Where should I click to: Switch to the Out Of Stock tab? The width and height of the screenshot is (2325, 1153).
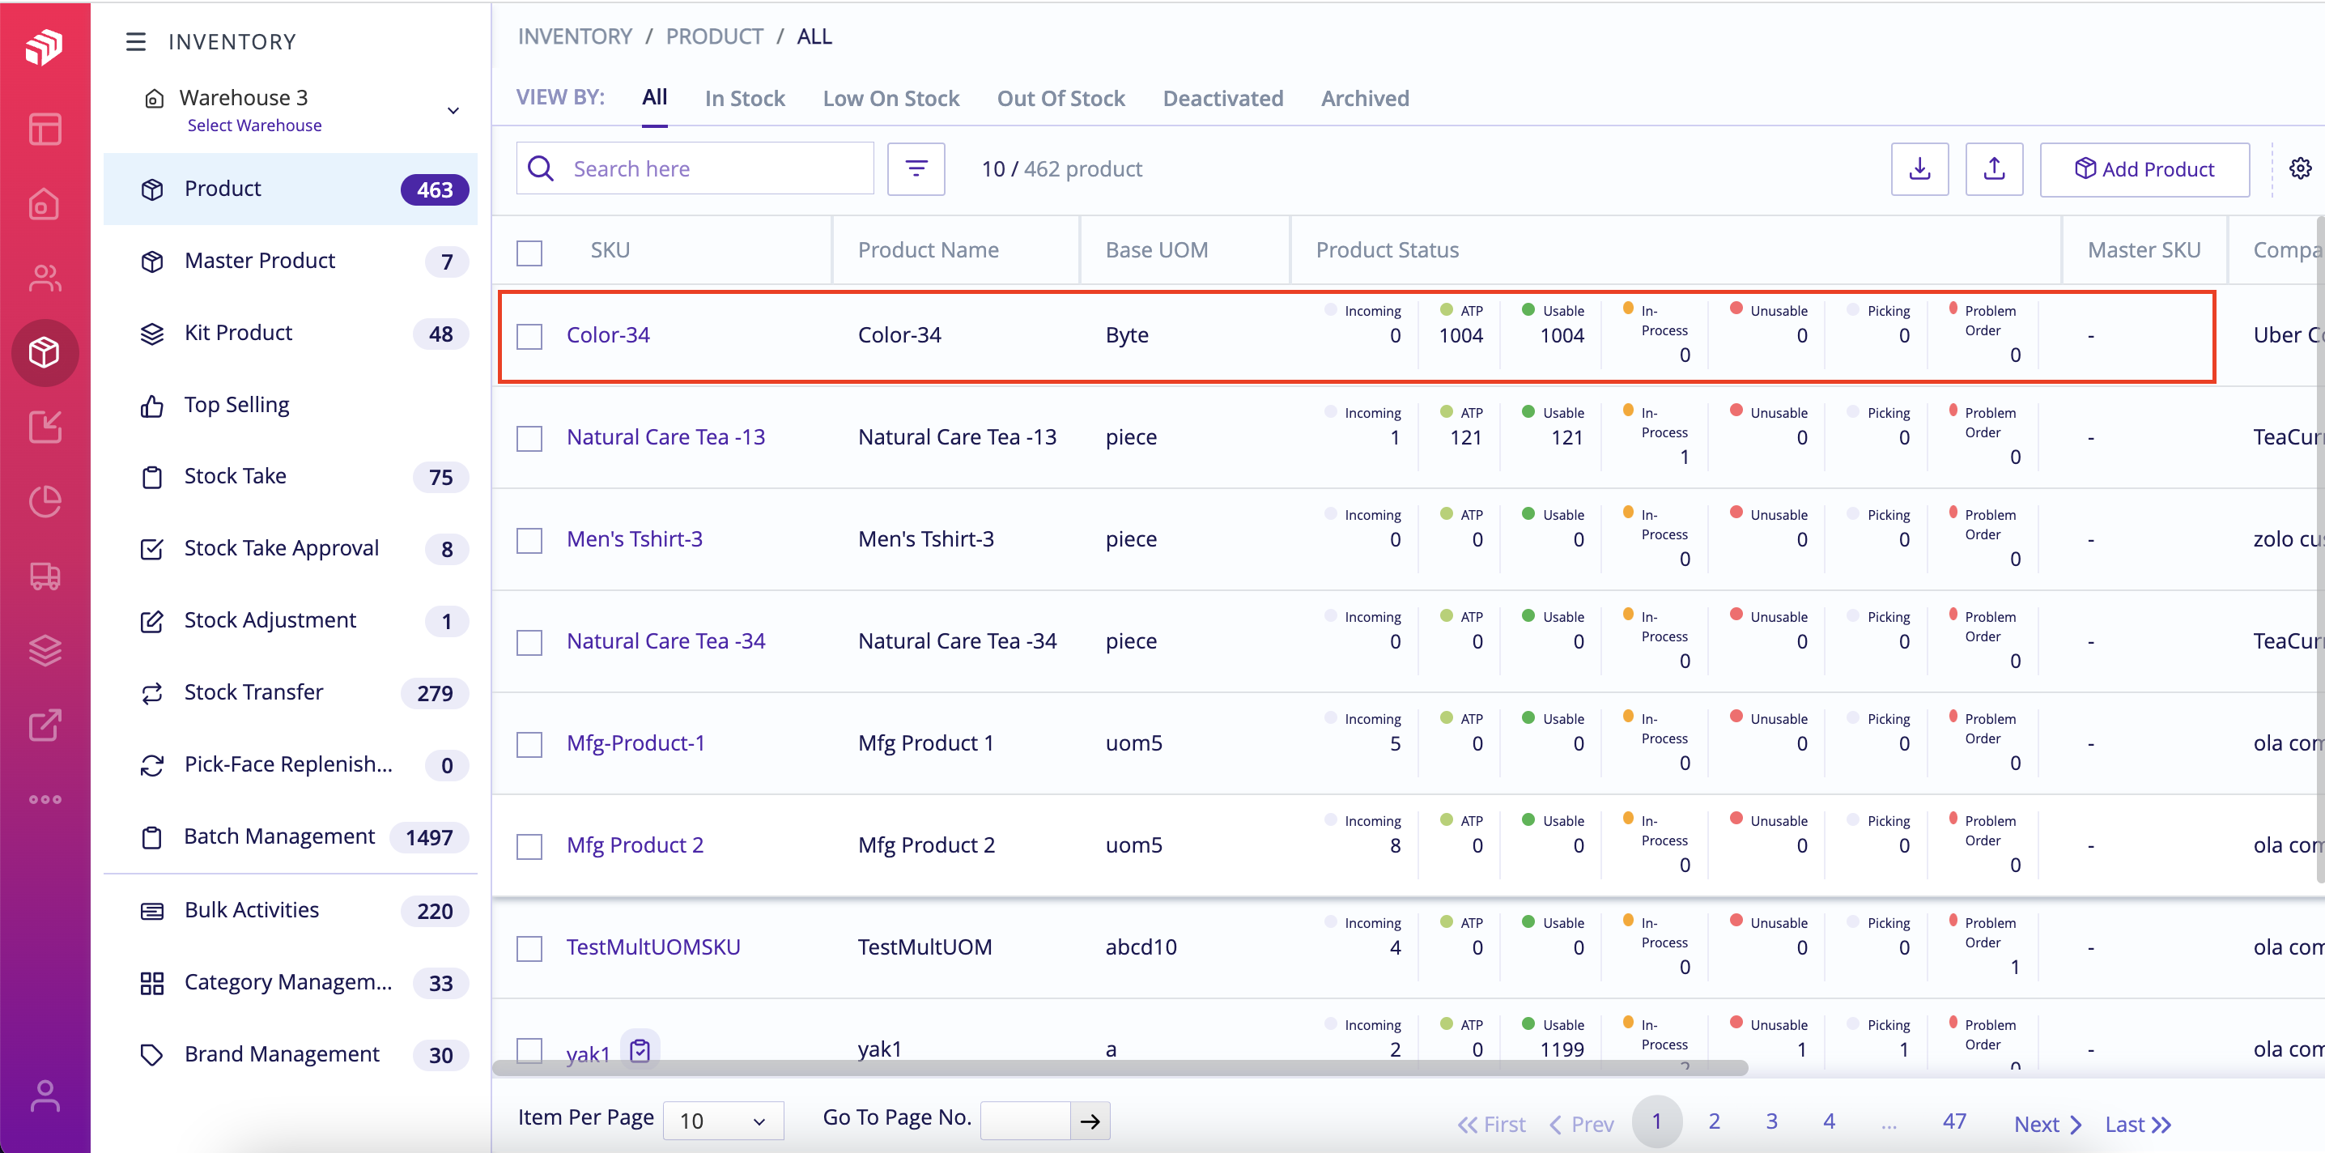pyautogui.click(x=1060, y=99)
